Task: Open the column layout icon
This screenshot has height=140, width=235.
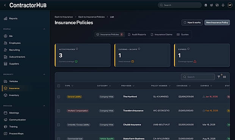Action: point(224,77)
